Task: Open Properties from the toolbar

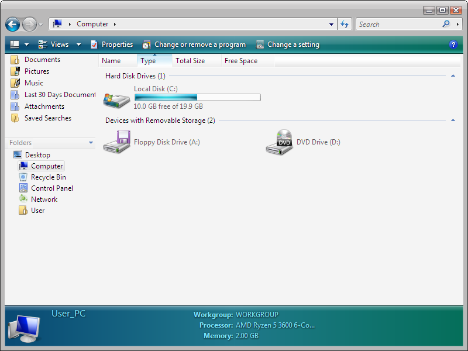Action: click(x=112, y=44)
